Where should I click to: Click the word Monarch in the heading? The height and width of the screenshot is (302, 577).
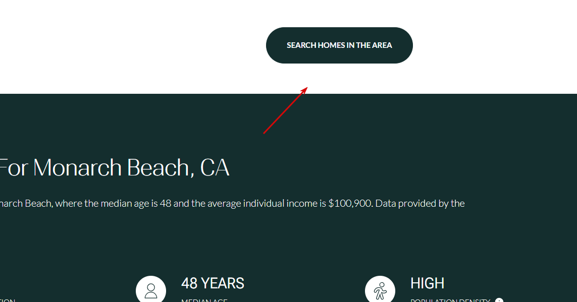77,167
